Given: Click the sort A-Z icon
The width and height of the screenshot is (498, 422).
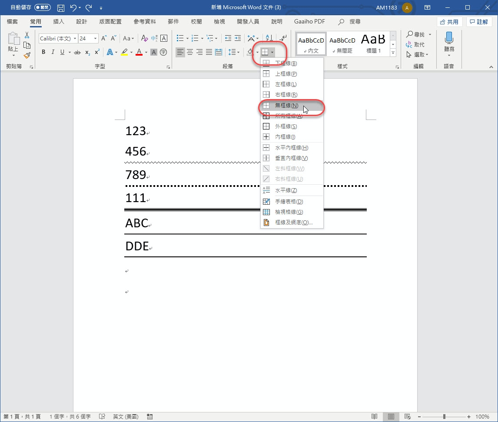Looking at the screenshot, I should pos(269,39).
